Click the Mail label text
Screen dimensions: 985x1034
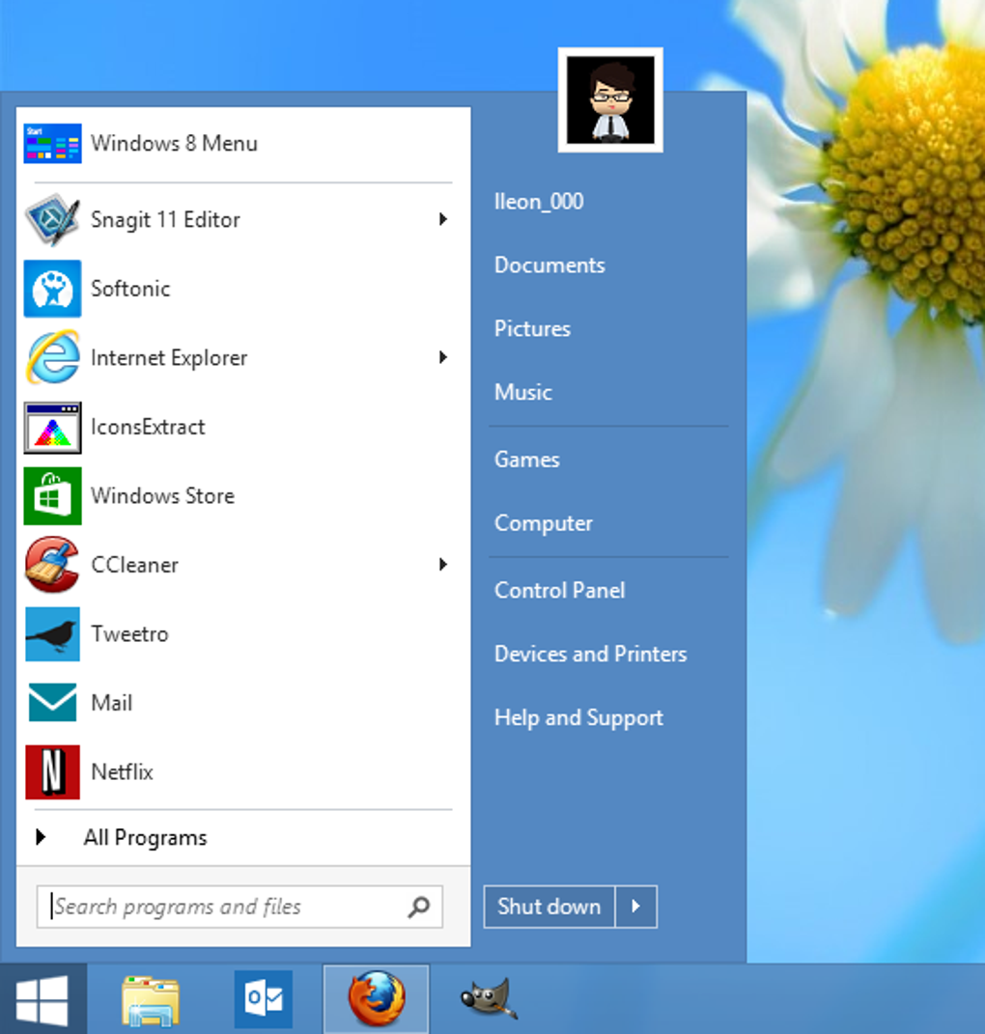(x=111, y=703)
